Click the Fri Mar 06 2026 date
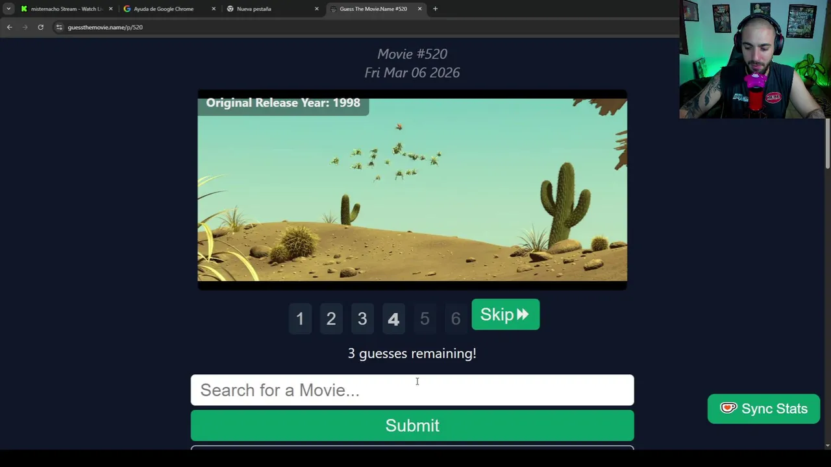Screen dimensions: 831x467 (x=412, y=73)
